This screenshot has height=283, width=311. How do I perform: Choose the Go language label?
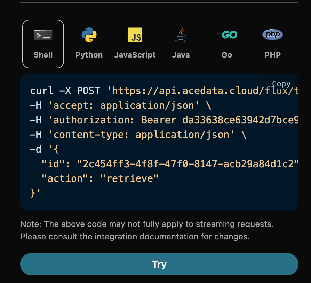[227, 55]
